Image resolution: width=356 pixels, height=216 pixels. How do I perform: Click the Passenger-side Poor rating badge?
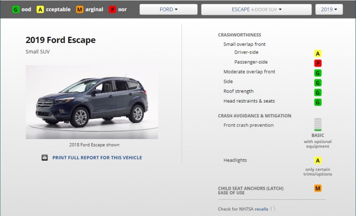pos(317,63)
